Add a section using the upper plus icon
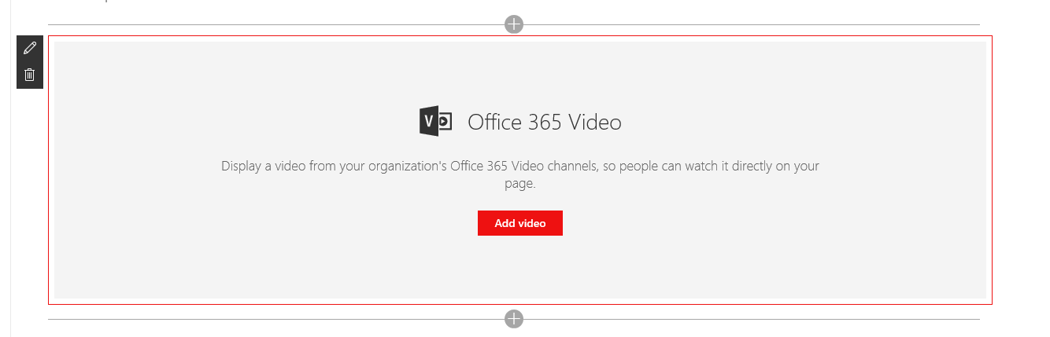Image resolution: width=1050 pixels, height=337 pixels. coord(514,24)
